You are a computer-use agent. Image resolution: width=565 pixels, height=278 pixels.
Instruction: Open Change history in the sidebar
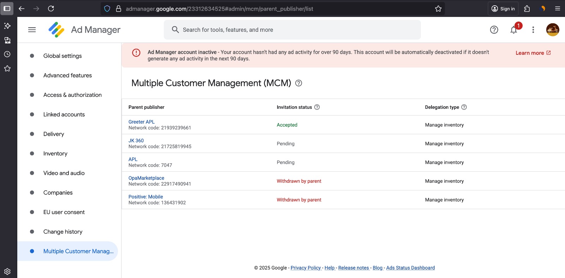click(63, 232)
